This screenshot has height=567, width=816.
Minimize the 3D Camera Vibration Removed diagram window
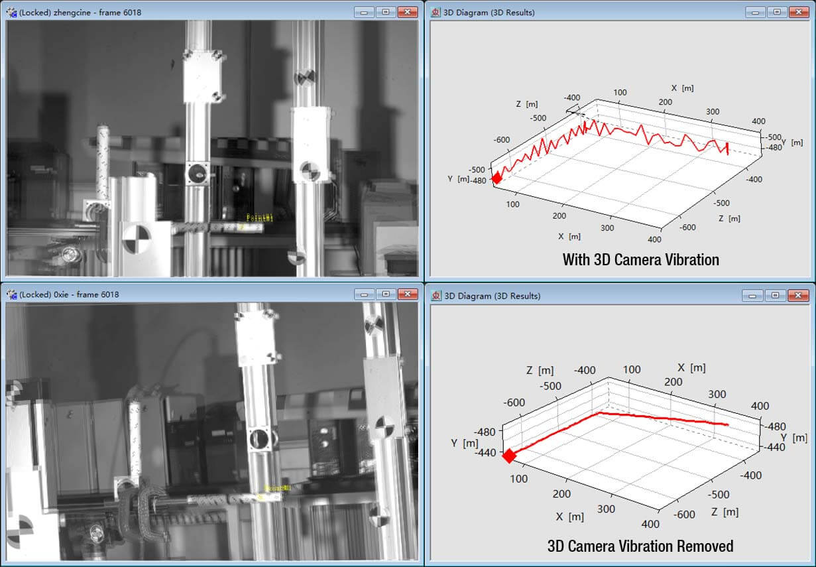(x=755, y=295)
